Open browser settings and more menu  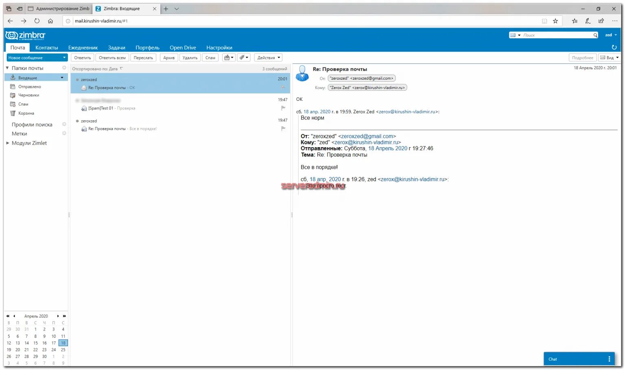coord(615,21)
